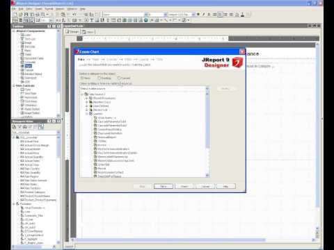334x250 pixels.
Task: Click the Open toolbar icon
Action: click(x=20, y=15)
